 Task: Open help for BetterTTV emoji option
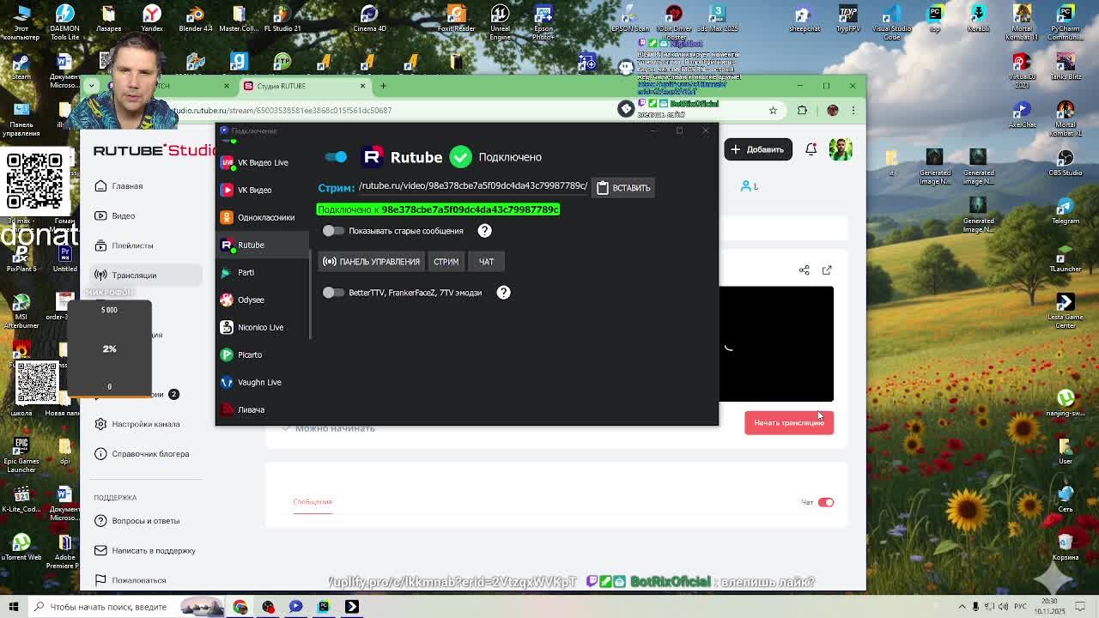[503, 292]
